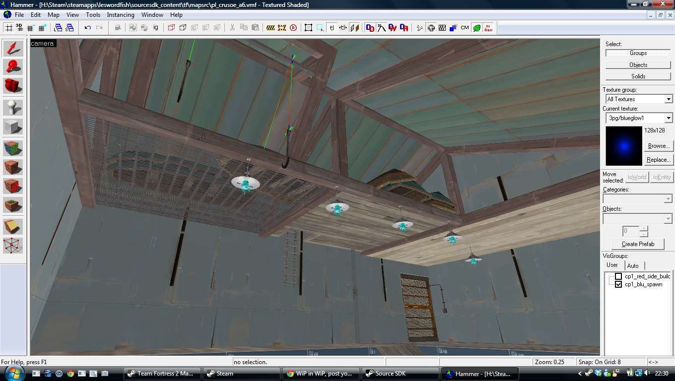This screenshot has width=675, height=381.
Task: Click the Load Window State icon
Action: (x=58, y=28)
